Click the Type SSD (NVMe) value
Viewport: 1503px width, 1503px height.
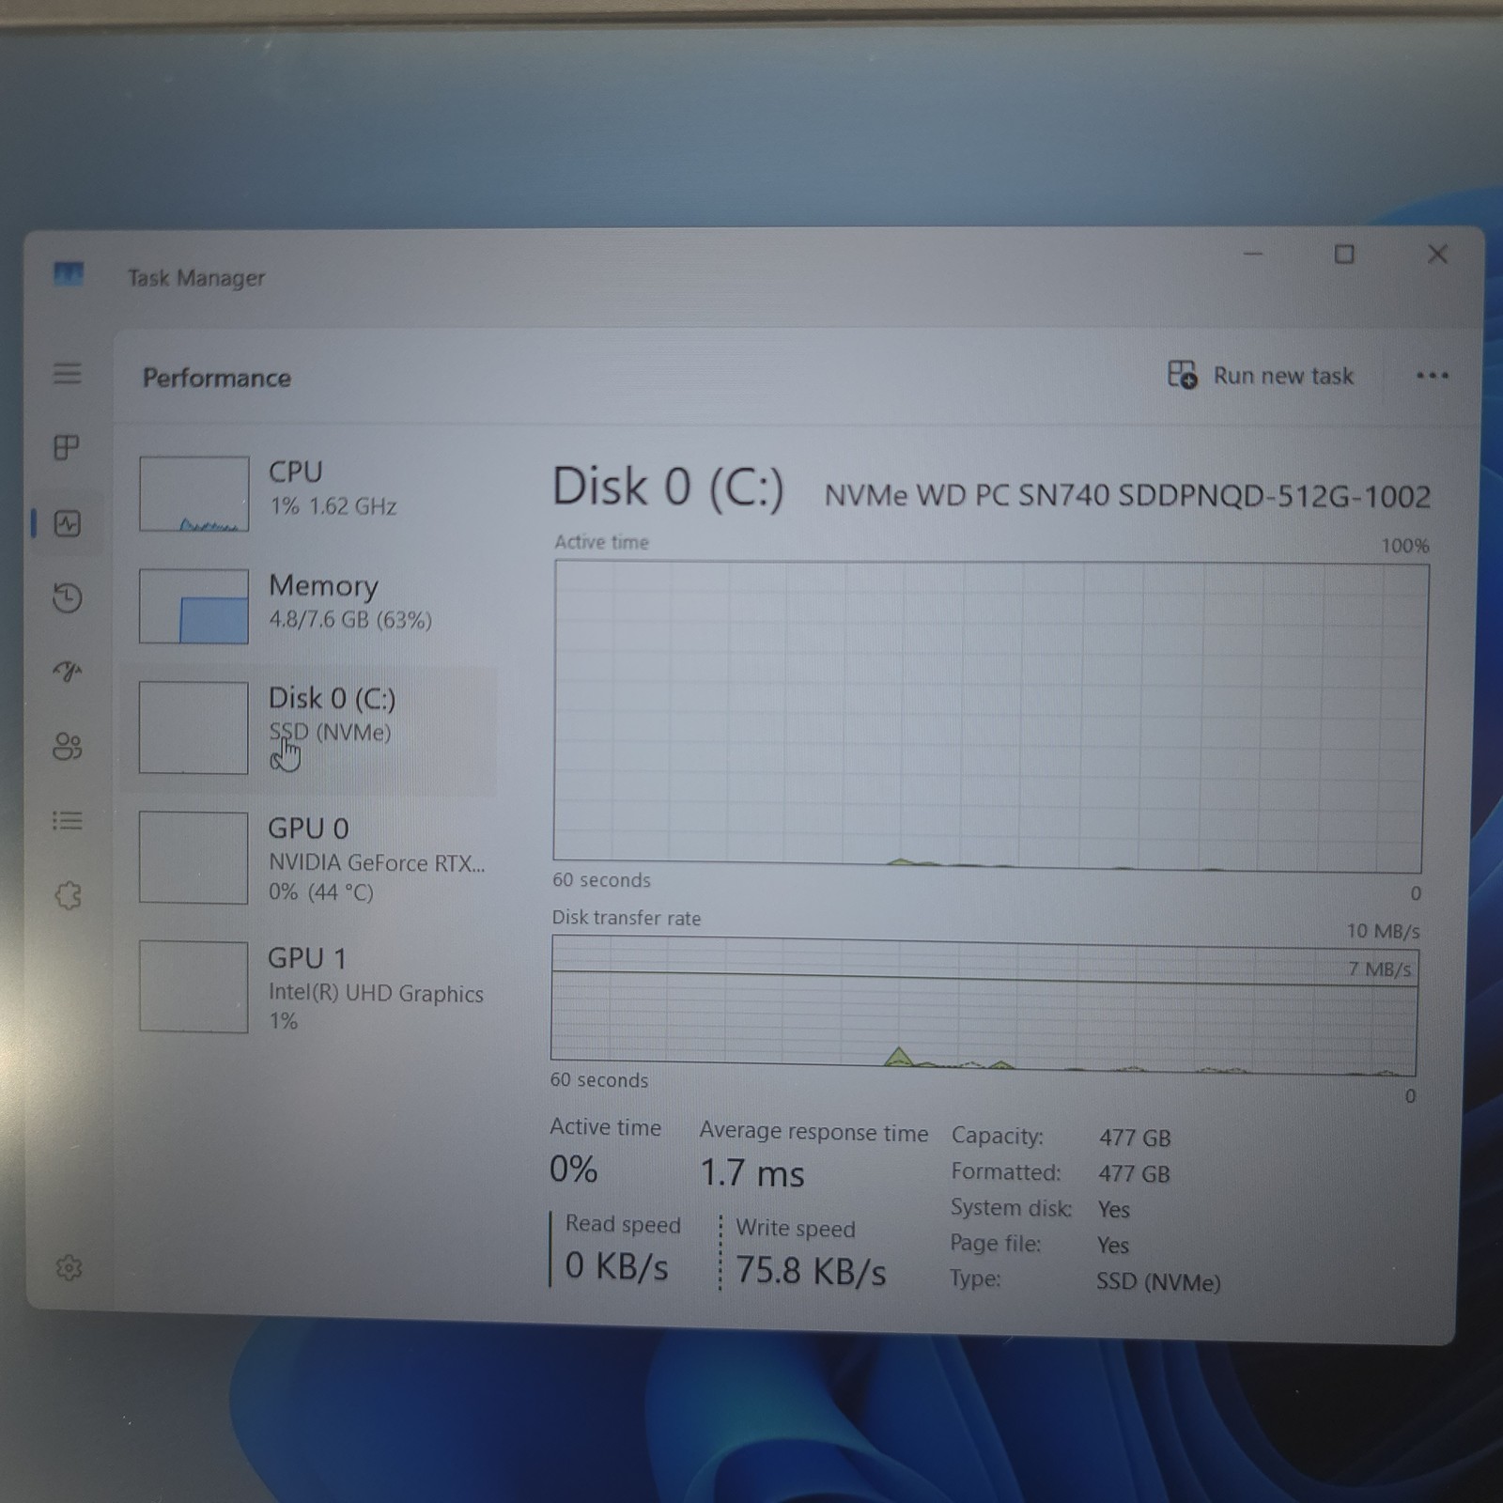tap(1158, 1282)
